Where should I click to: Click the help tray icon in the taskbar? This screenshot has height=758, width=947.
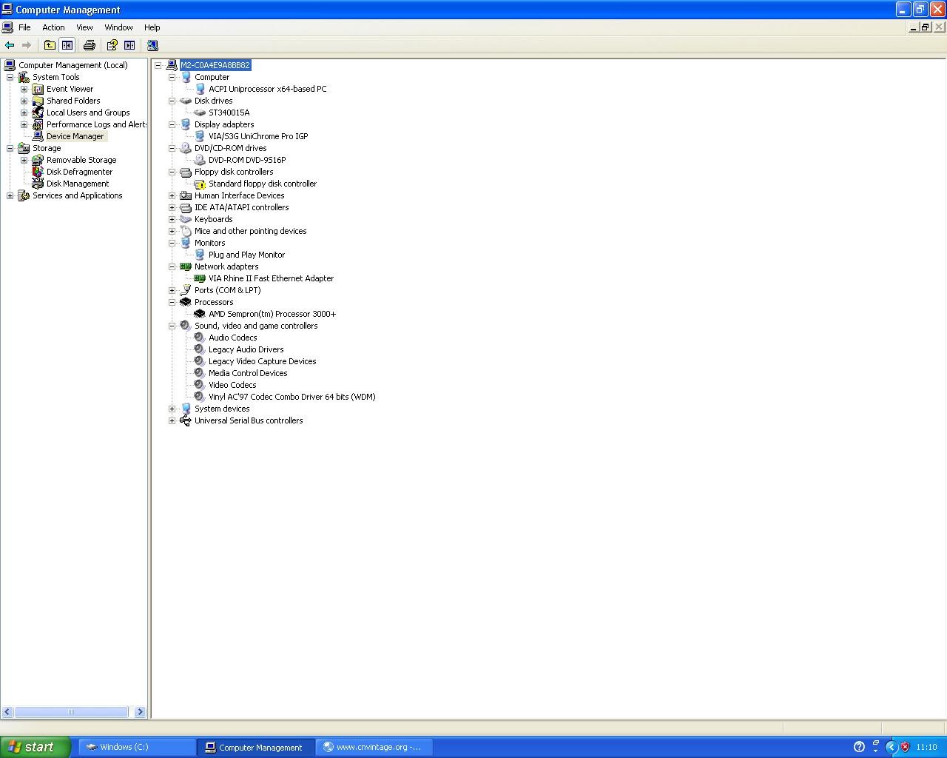(859, 747)
